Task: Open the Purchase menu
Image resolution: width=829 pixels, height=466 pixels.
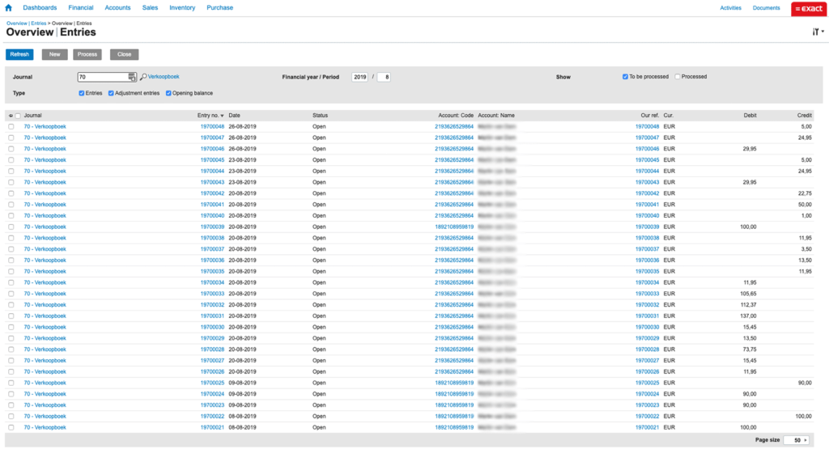Action: tap(220, 8)
